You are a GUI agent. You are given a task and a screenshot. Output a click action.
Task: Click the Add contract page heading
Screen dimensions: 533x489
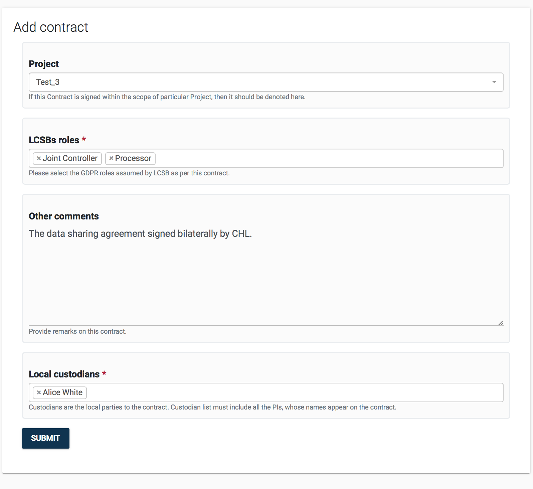[51, 27]
